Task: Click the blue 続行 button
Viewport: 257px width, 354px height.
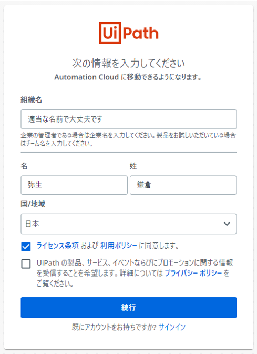Action: click(129, 308)
